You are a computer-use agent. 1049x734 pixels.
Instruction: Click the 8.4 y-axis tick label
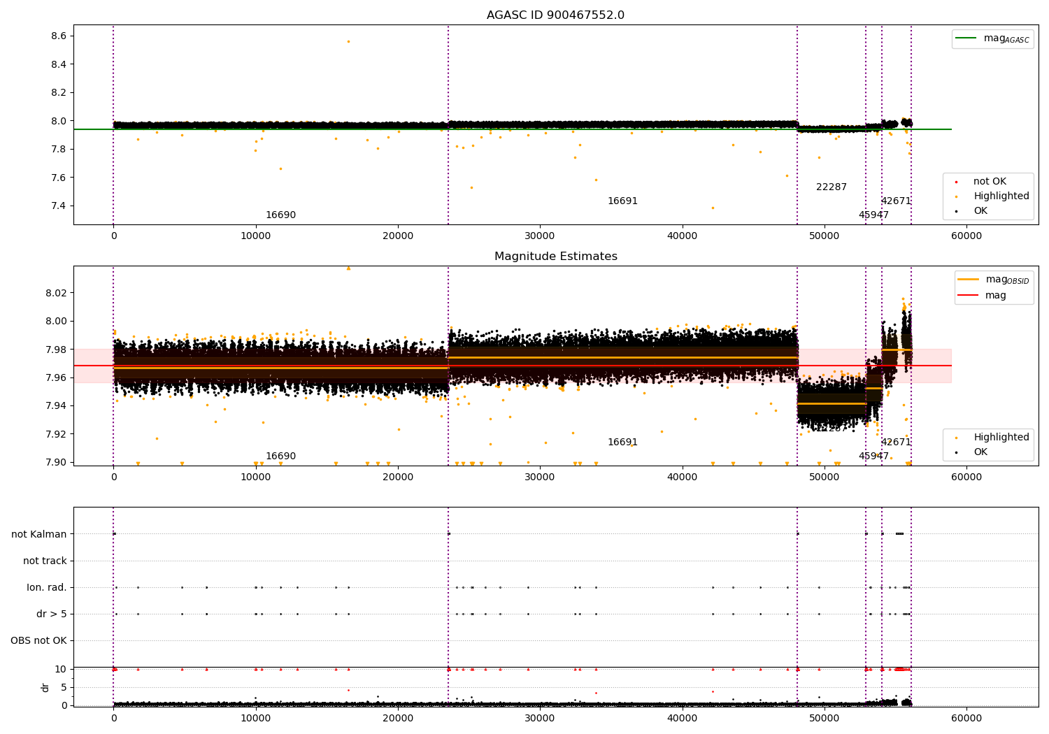59,64
